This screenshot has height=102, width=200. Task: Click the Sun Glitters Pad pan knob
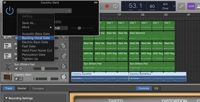63,67
